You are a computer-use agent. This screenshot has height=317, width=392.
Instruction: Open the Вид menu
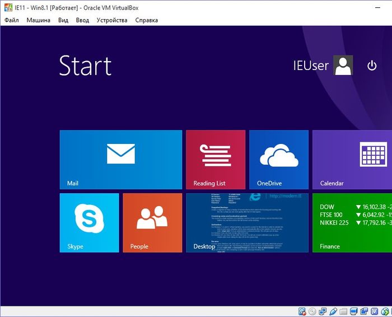[x=63, y=20]
